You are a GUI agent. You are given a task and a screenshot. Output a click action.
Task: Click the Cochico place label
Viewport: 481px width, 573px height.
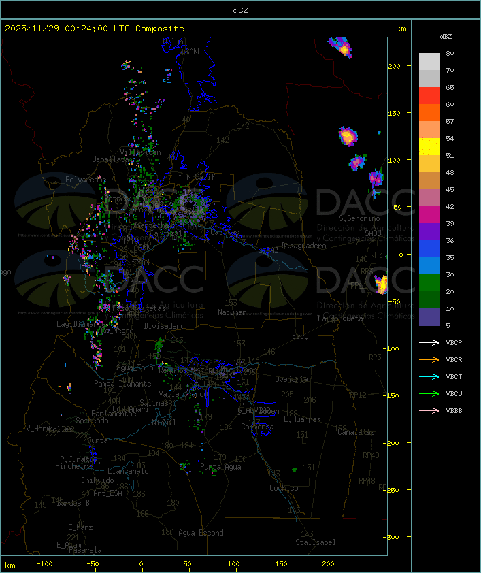284,488
